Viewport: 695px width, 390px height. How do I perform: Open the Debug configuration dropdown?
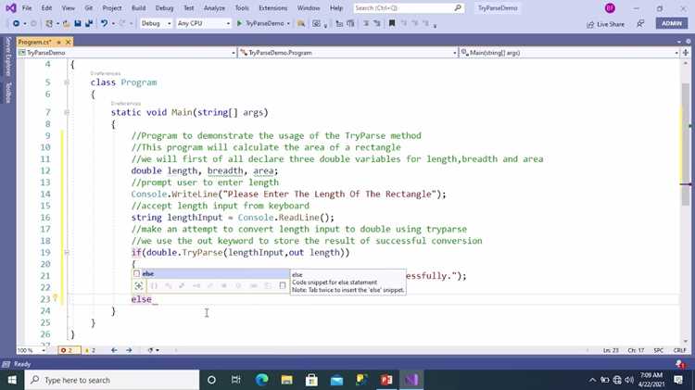pos(156,23)
